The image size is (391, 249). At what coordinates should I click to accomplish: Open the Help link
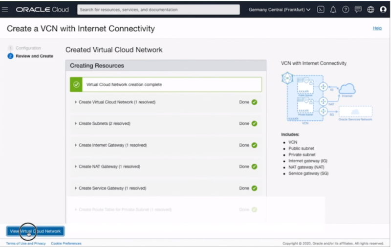click(377, 28)
